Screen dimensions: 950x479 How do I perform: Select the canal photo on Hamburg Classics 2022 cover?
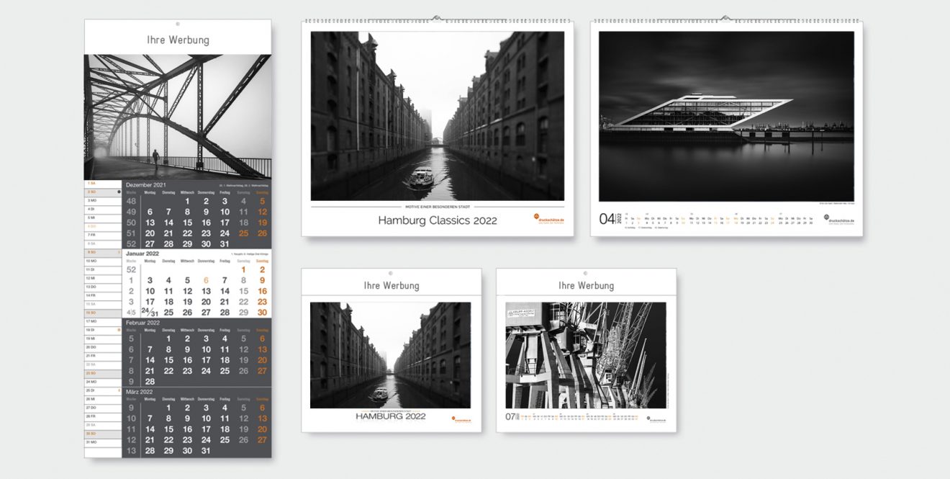(x=438, y=116)
